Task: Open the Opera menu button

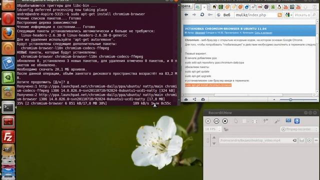Action: click(186, 6)
